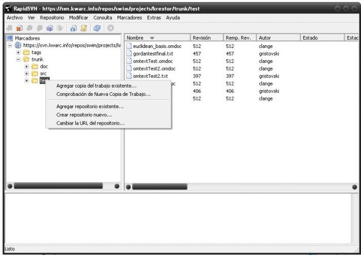This screenshot has width=361, height=255.
Task: Click the Info toolbar icon
Action: coord(74,28)
